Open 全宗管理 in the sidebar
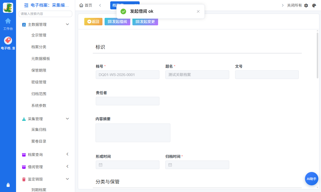This screenshot has height=192, width=321. point(39,35)
